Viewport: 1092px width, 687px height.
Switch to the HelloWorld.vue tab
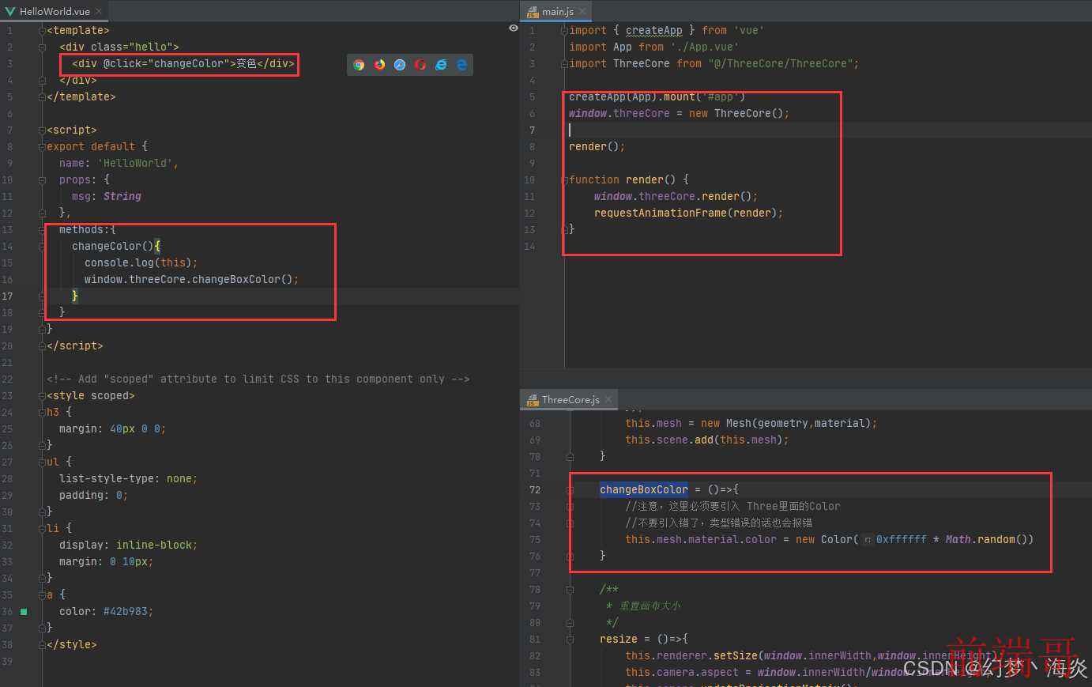click(54, 11)
